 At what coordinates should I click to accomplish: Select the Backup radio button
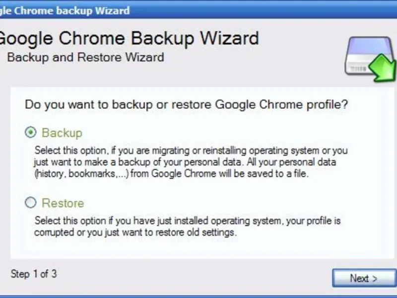(31, 133)
